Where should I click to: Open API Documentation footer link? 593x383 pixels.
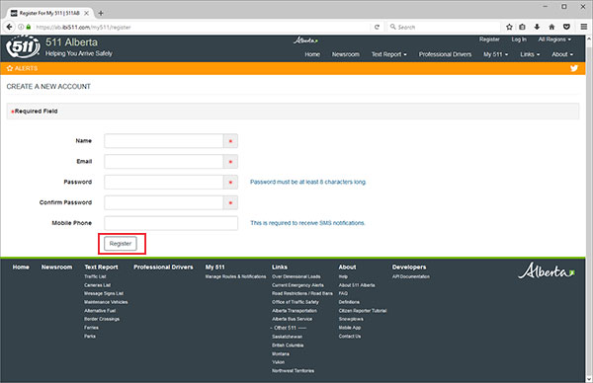click(411, 276)
